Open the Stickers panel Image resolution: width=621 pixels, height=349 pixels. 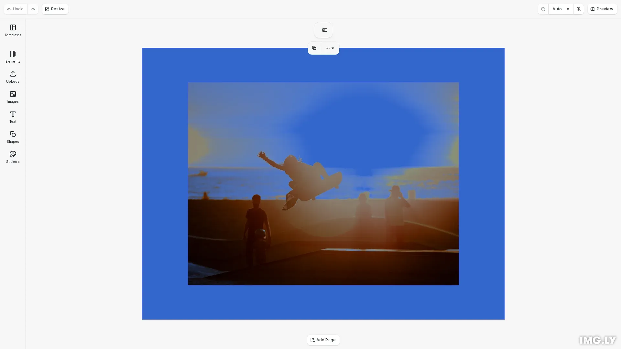coord(13,157)
